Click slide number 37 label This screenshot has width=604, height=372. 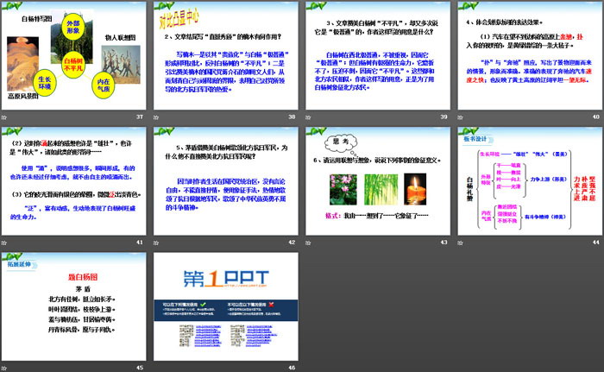140,117
